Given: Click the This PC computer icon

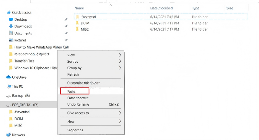Looking at the screenshot, I should (x=9, y=86).
